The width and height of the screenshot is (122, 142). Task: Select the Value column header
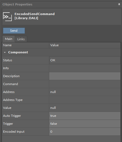[x=85, y=45]
